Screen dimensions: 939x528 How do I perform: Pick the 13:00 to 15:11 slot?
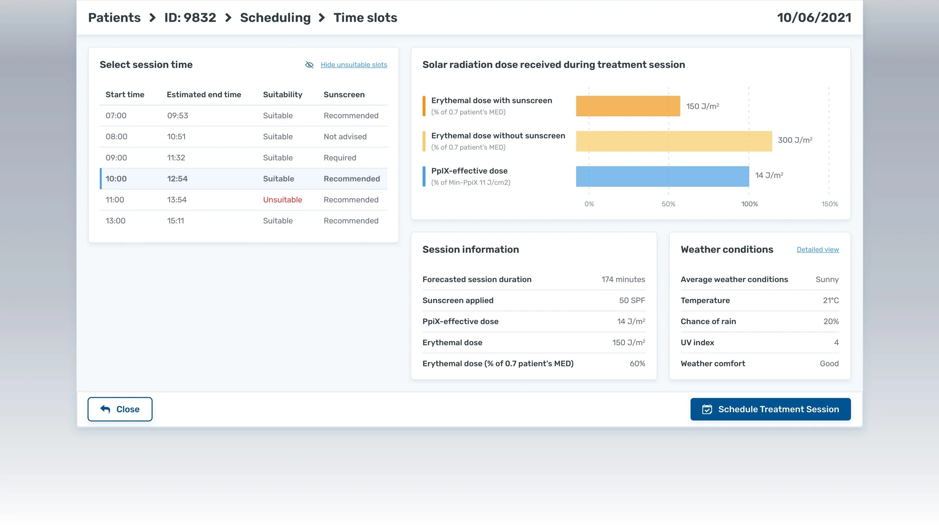point(243,221)
